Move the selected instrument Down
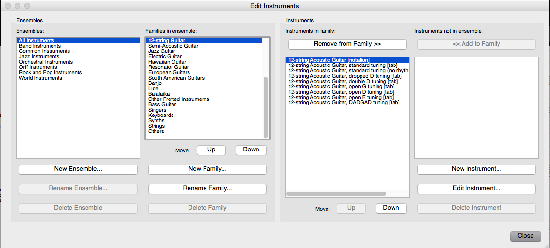 tap(391, 208)
